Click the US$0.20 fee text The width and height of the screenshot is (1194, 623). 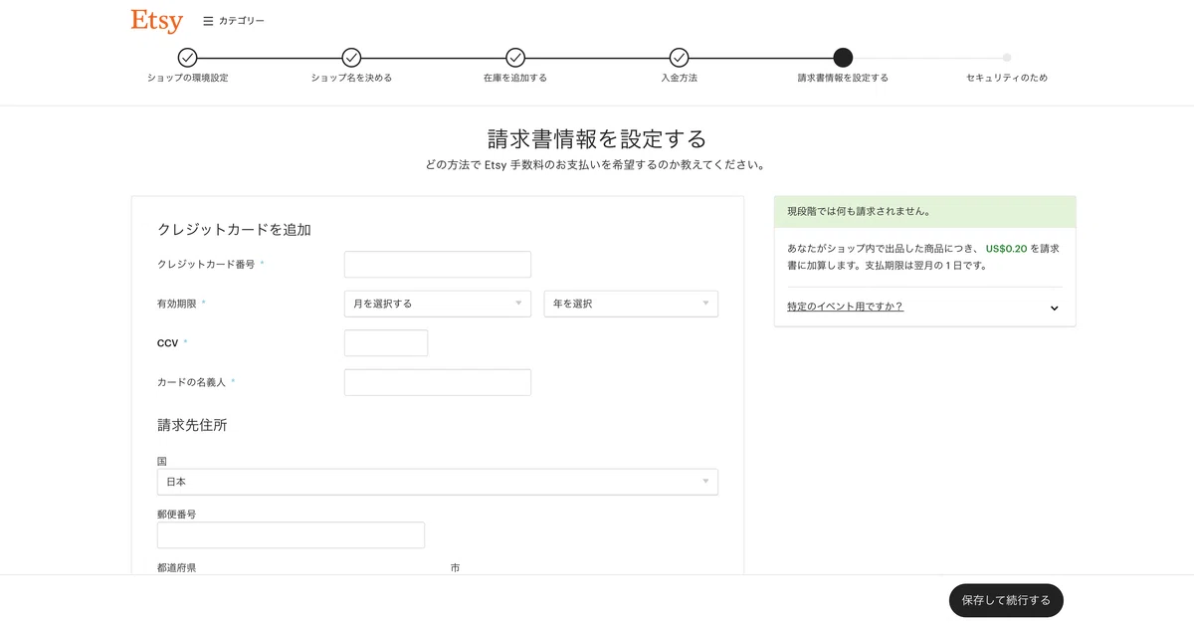tap(1006, 247)
